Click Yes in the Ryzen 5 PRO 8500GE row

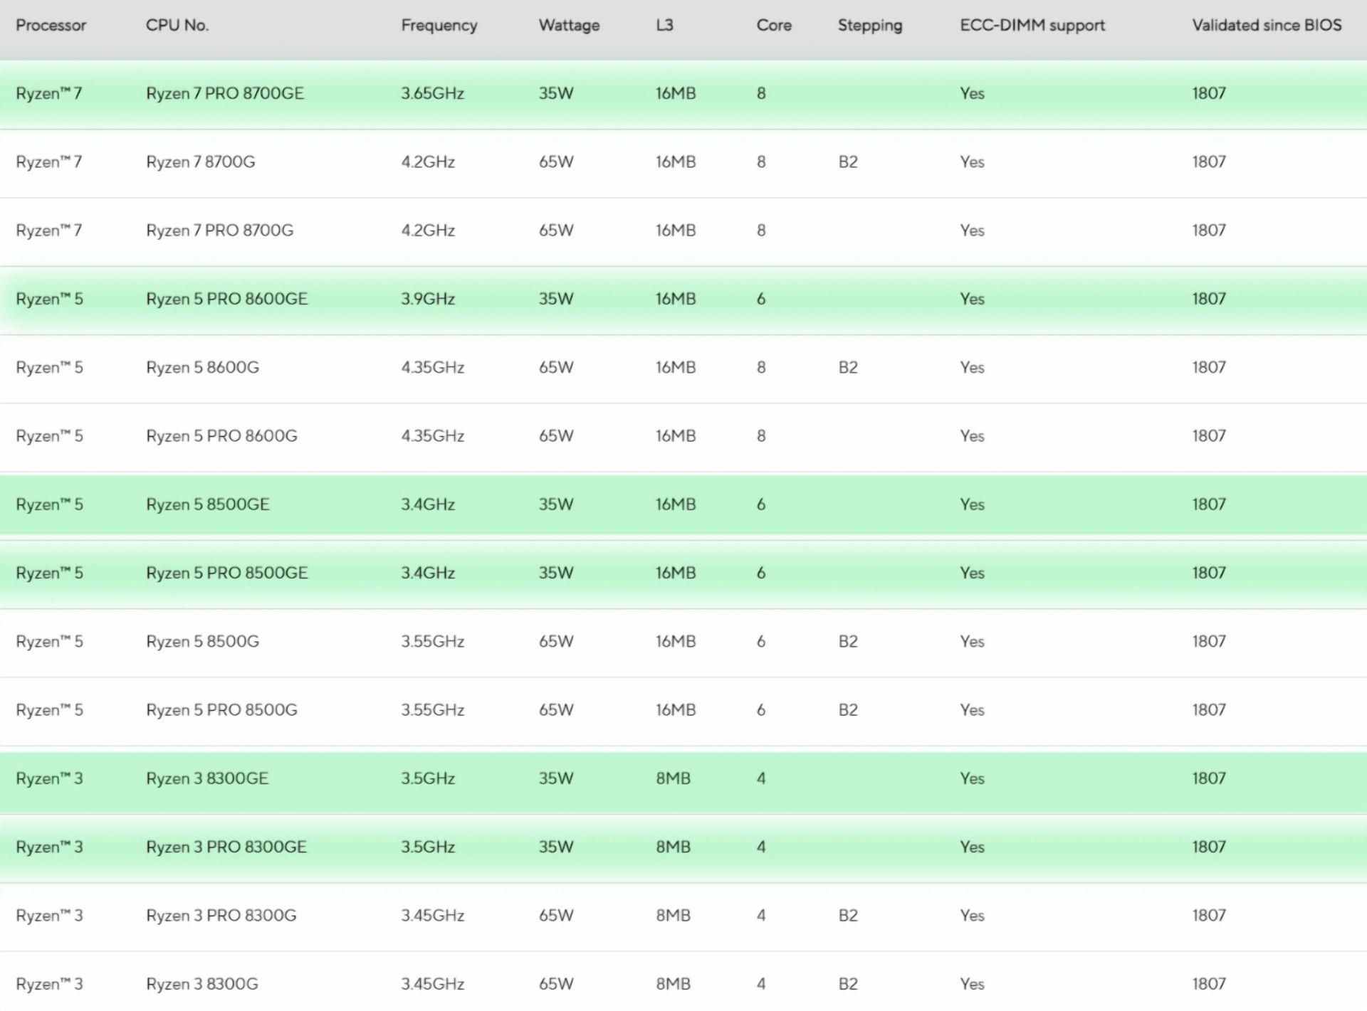(972, 573)
